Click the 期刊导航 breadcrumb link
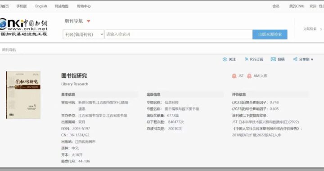The height and width of the screenshot is (171, 324). (x=9, y=50)
